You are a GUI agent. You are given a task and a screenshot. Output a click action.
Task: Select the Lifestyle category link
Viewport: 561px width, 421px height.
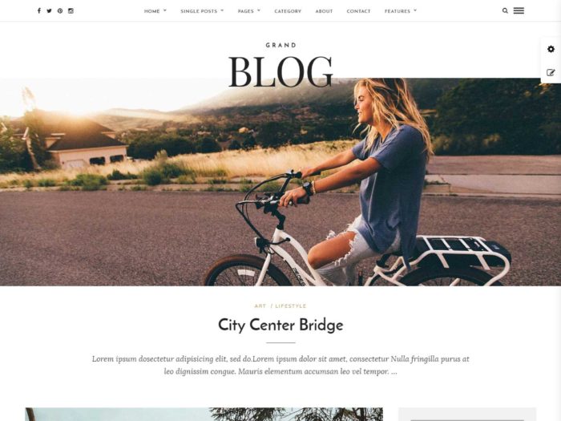[291, 306]
